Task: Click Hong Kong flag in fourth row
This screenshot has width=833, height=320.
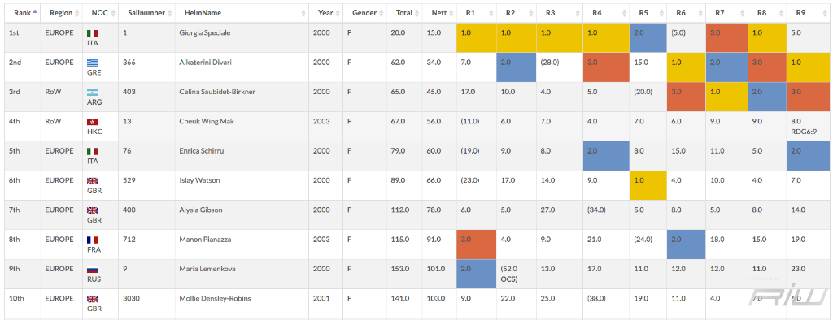Action: (x=92, y=122)
